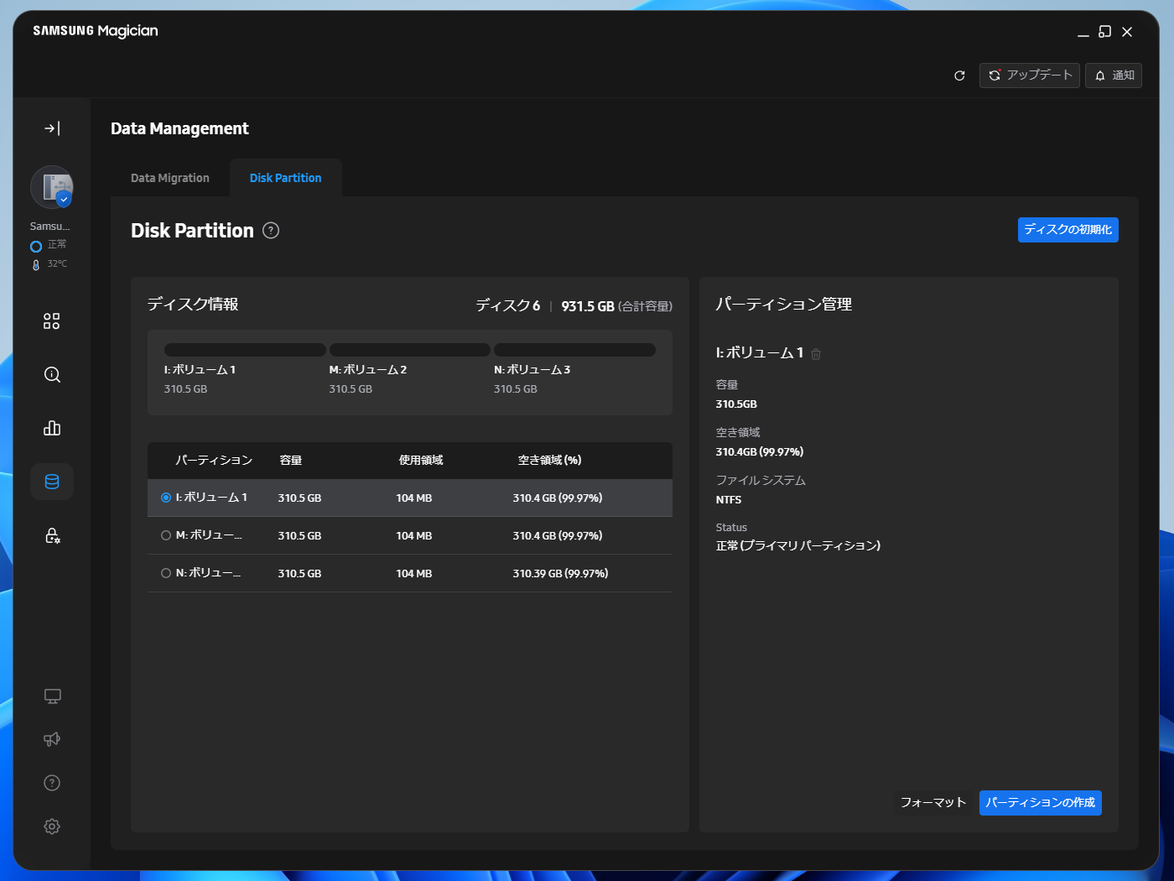
Task: Click the アップデート button
Action: [1030, 76]
